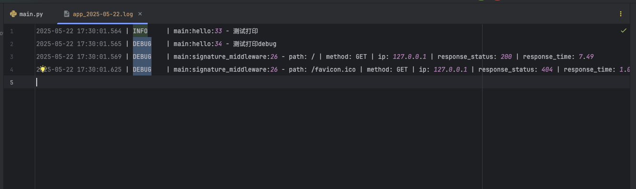
Task: Click the green inspection checkmark icon
Action: [x=624, y=31]
